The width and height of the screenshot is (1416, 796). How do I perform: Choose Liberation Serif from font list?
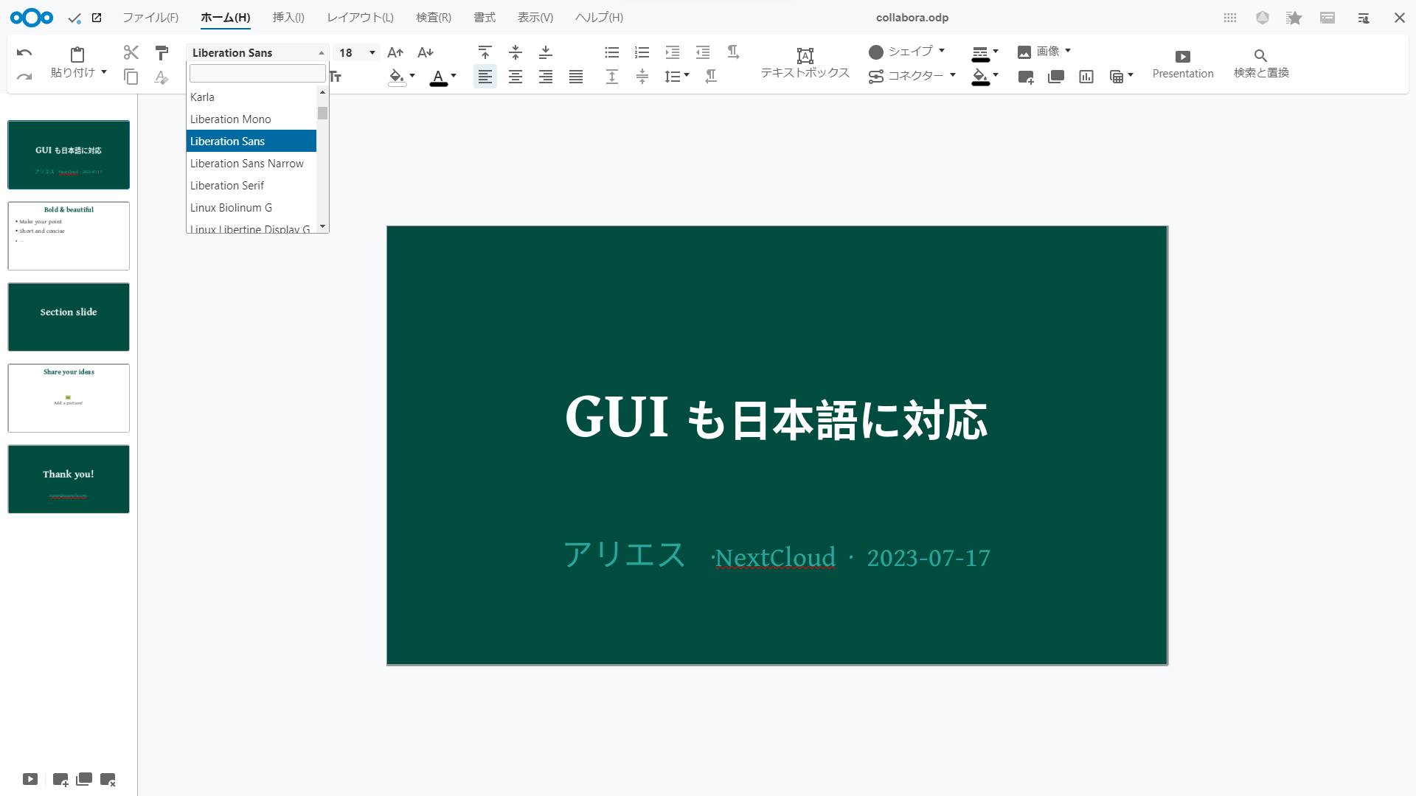pyautogui.click(x=227, y=185)
